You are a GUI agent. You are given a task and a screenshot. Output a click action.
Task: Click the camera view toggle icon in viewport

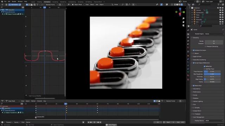click(x=184, y=26)
